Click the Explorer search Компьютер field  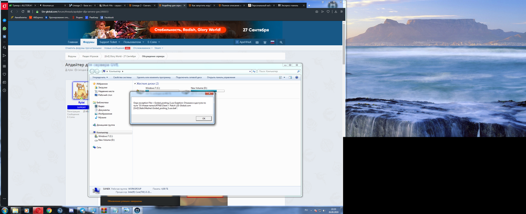click(x=278, y=70)
